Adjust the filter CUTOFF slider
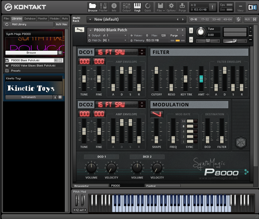The image size is (259, 219). (156, 71)
